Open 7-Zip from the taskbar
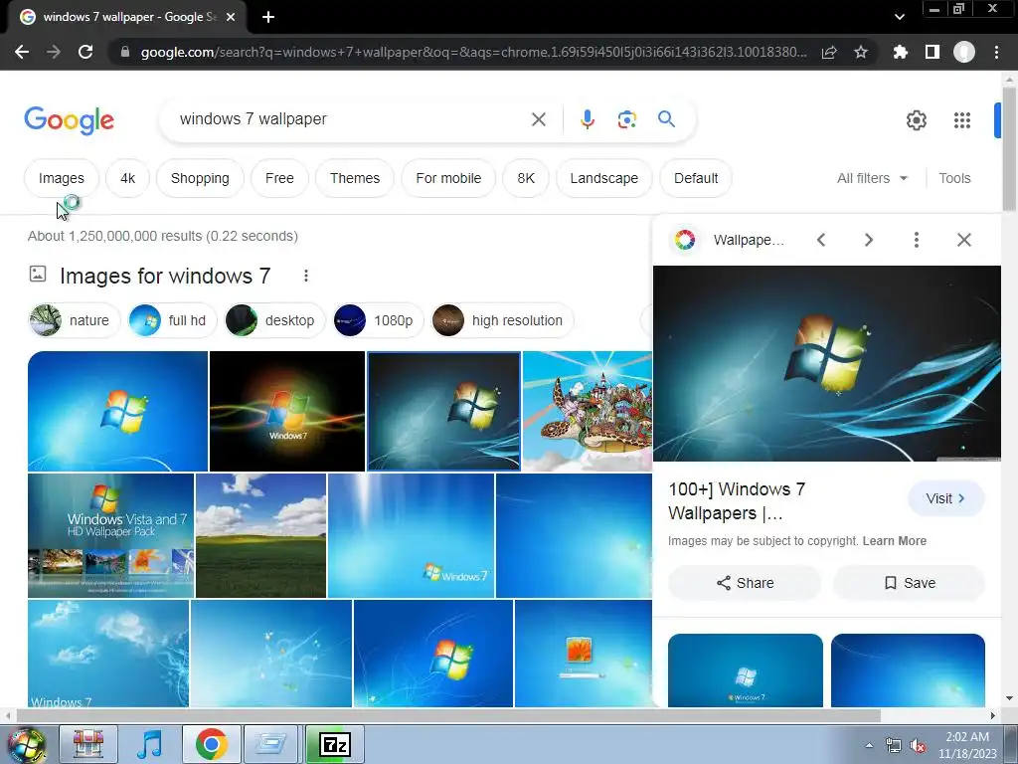Viewport: 1018px width, 764px height. [335, 744]
